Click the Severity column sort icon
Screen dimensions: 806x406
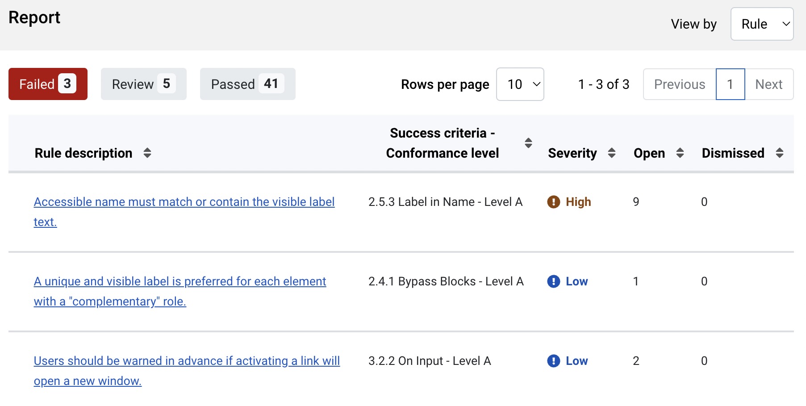pos(612,153)
